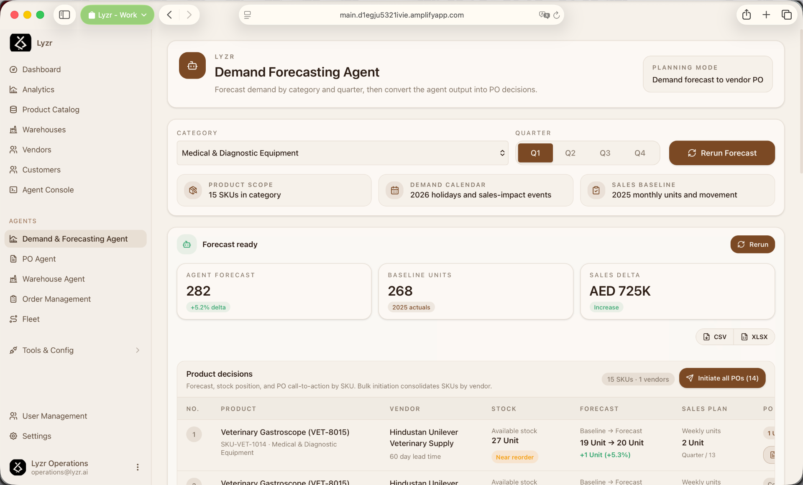Click the Demand Calendar icon
This screenshot has height=485, width=803.
(x=394, y=190)
